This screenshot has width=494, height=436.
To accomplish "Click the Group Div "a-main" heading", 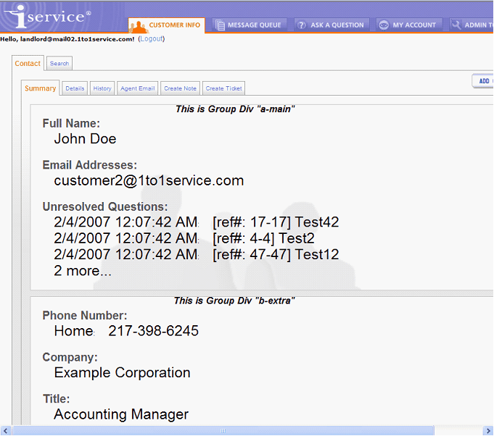I will click(x=235, y=109).
